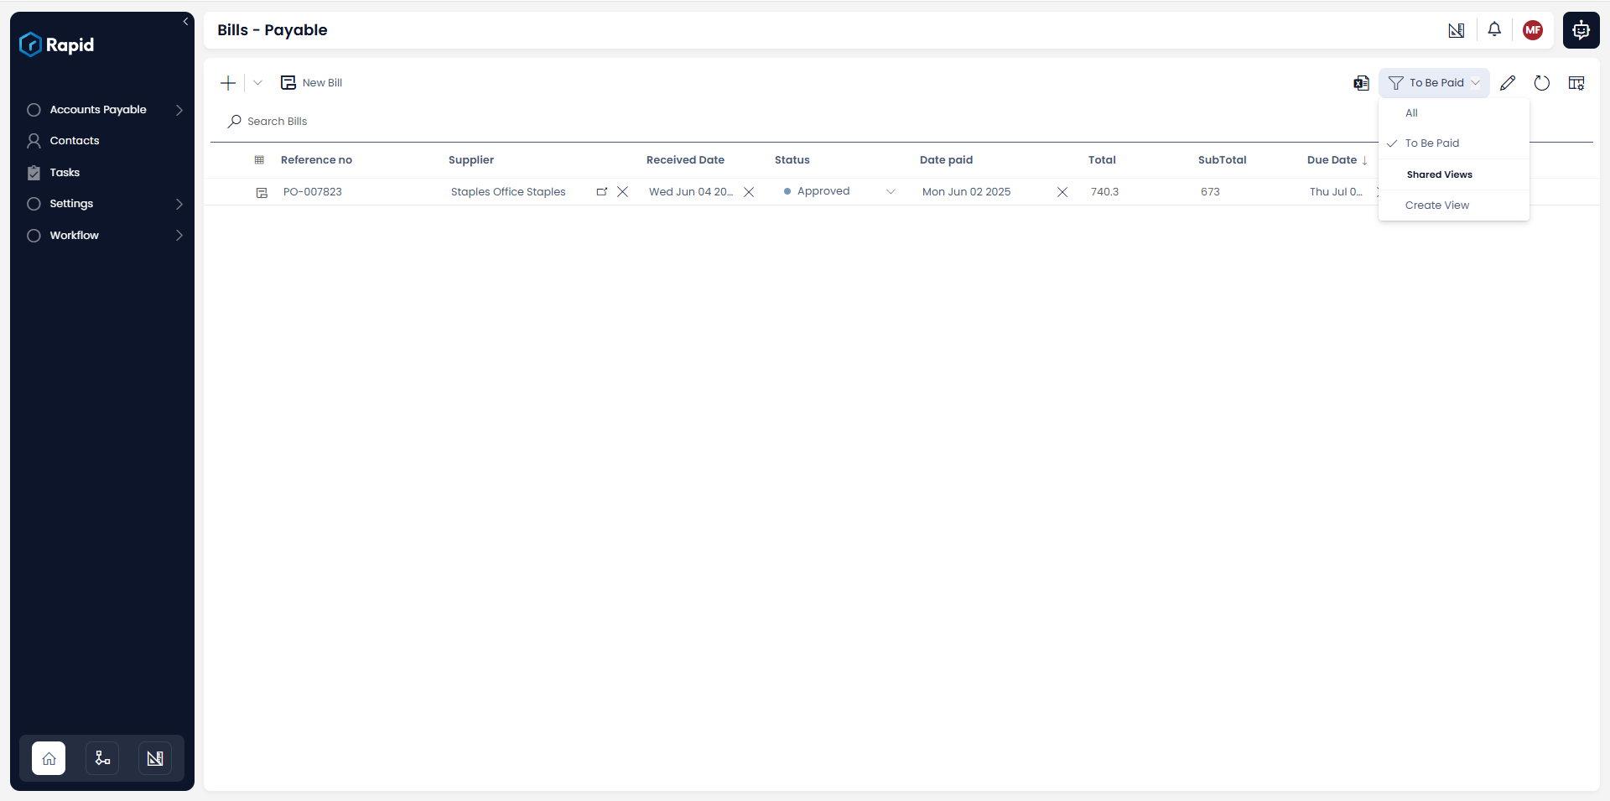Open Tasks page
The width and height of the screenshot is (1610, 801).
pyautogui.click(x=65, y=173)
